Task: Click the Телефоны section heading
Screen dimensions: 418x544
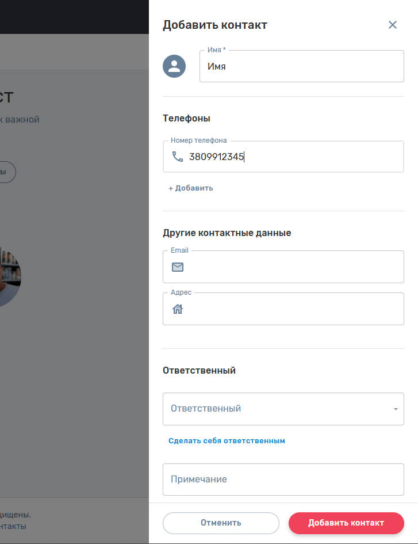Action: click(x=186, y=119)
